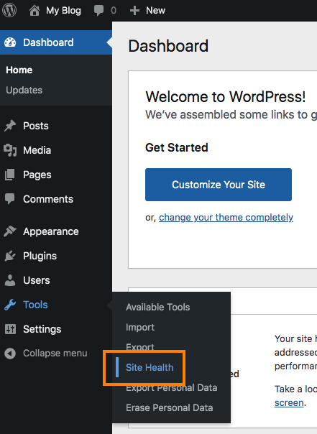
Task: Click the Customize Your Site button
Action: [x=219, y=185]
